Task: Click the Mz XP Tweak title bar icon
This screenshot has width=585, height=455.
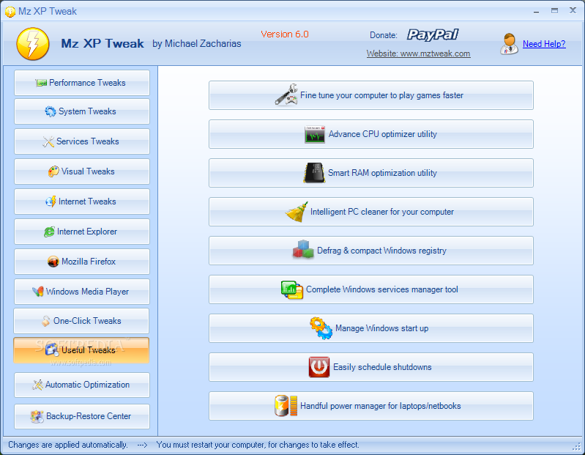Action: [x=10, y=12]
